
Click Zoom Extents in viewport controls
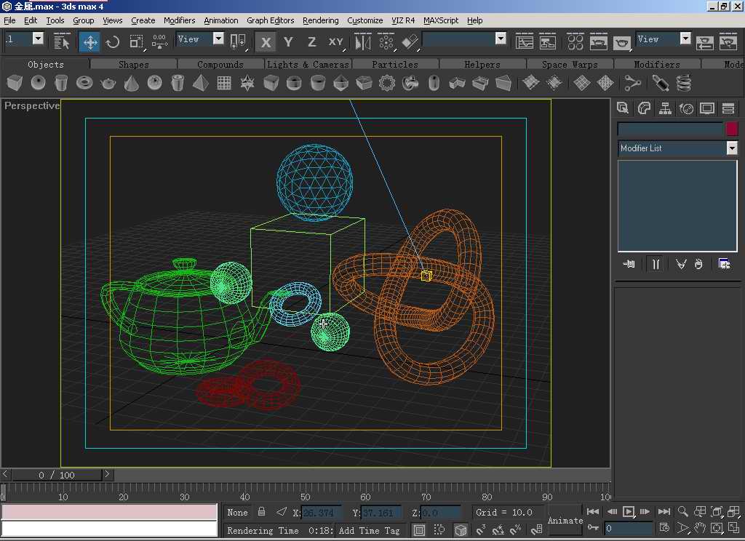pos(717,512)
